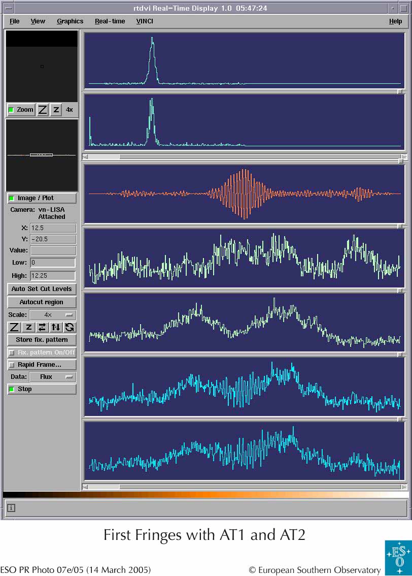Click the info icon in the bottom status bar
This screenshot has height=576, width=412.
[x=11, y=508]
